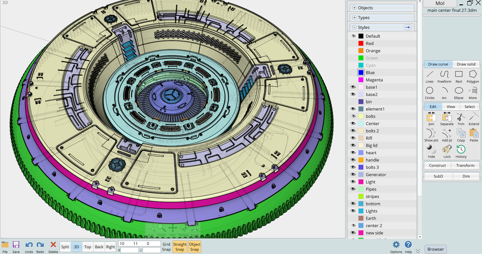This screenshot has width=482, height=254.
Task: Click the Delete icon
Action: [x=53, y=247]
